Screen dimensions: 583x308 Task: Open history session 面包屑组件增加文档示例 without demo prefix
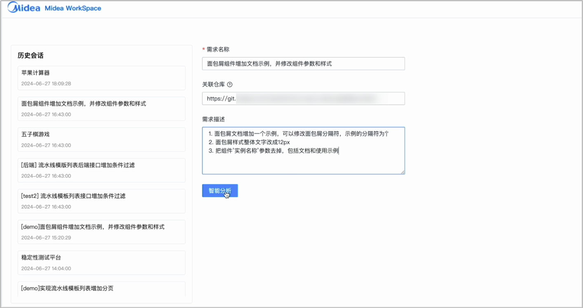click(x=101, y=108)
